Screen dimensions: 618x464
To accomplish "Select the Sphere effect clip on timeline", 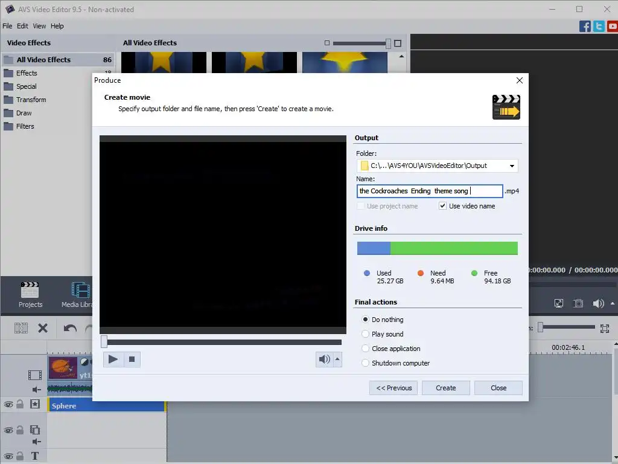I will pos(106,405).
